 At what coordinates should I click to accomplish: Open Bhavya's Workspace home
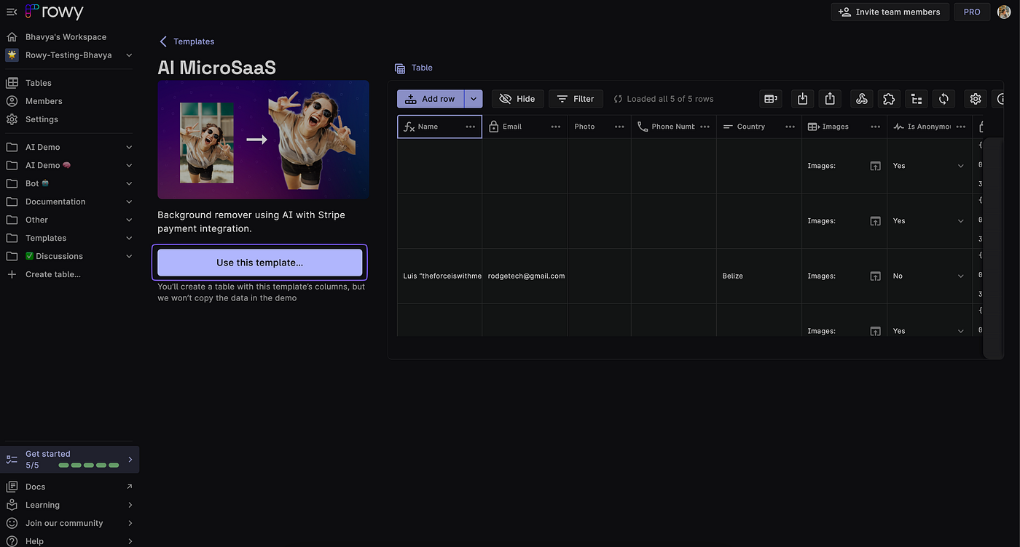tap(66, 37)
